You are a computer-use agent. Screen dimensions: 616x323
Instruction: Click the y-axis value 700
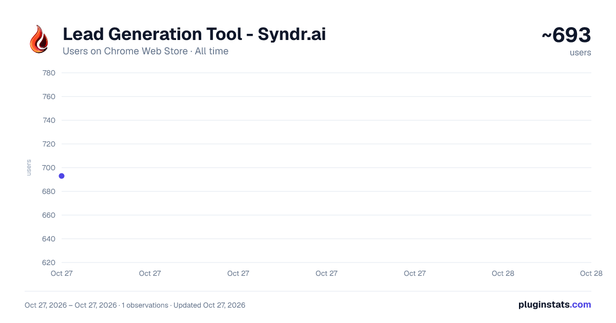tap(49, 168)
